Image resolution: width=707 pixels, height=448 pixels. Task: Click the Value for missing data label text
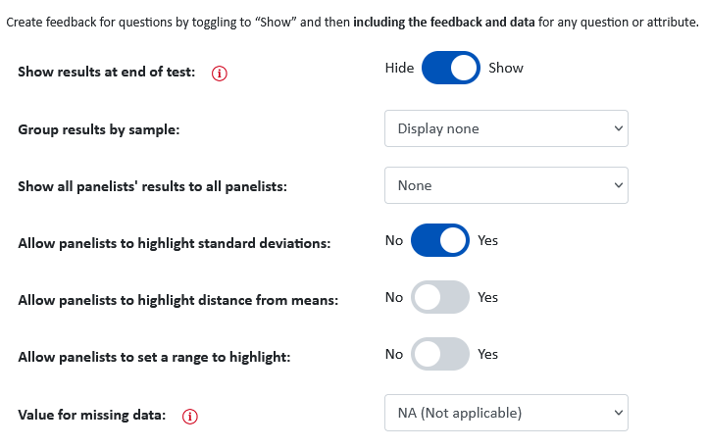92,415
